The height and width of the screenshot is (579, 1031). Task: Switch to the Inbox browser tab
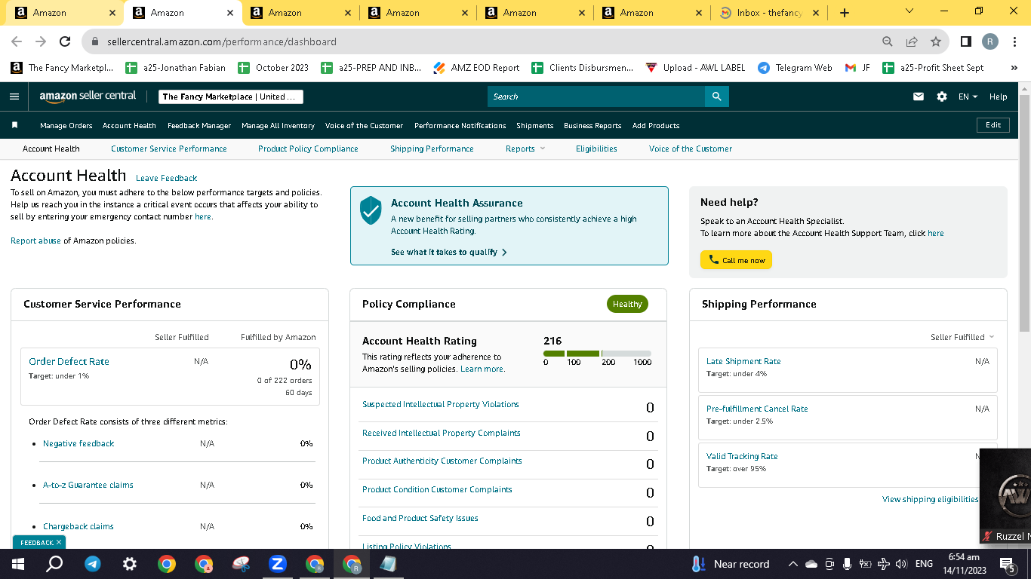point(768,13)
